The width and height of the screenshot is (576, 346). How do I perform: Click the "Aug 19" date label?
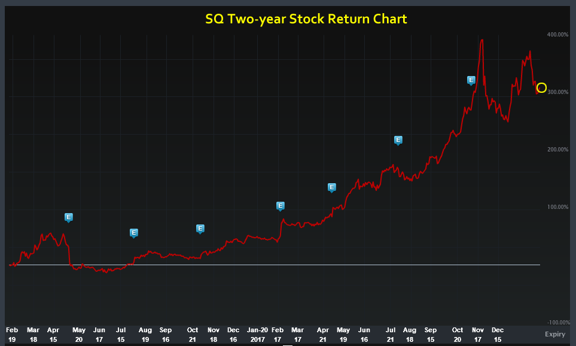click(x=145, y=335)
